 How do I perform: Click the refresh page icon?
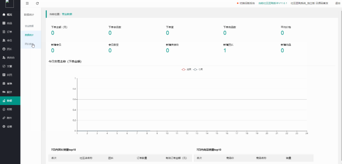[x=37, y=3]
